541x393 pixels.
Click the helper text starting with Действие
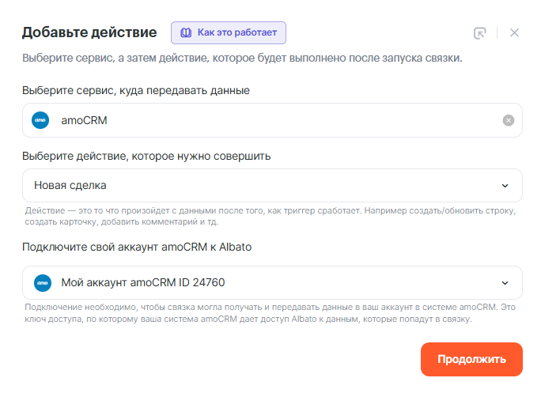(269, 217)
